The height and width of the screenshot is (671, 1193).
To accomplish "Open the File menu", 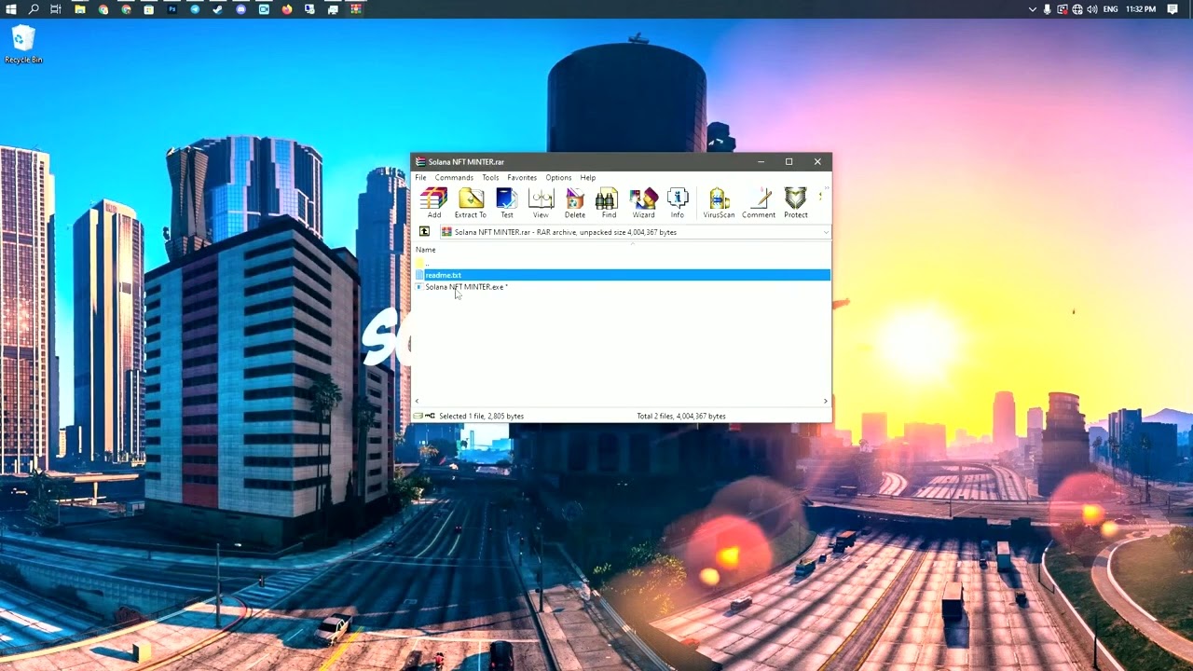I will pos(420,177).
